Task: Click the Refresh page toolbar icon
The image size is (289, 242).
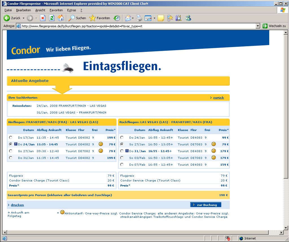Action: 52,18
